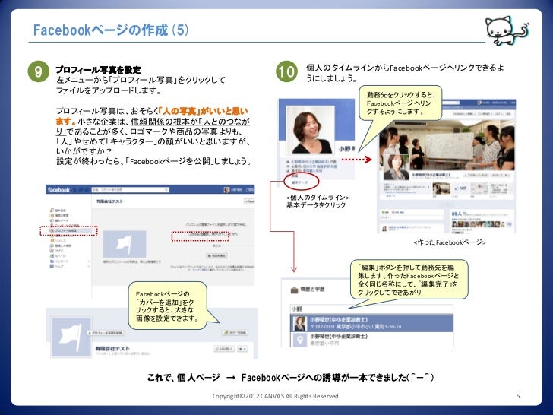Click the 基本データ link circled in red
553x415 pixels.
299,182
